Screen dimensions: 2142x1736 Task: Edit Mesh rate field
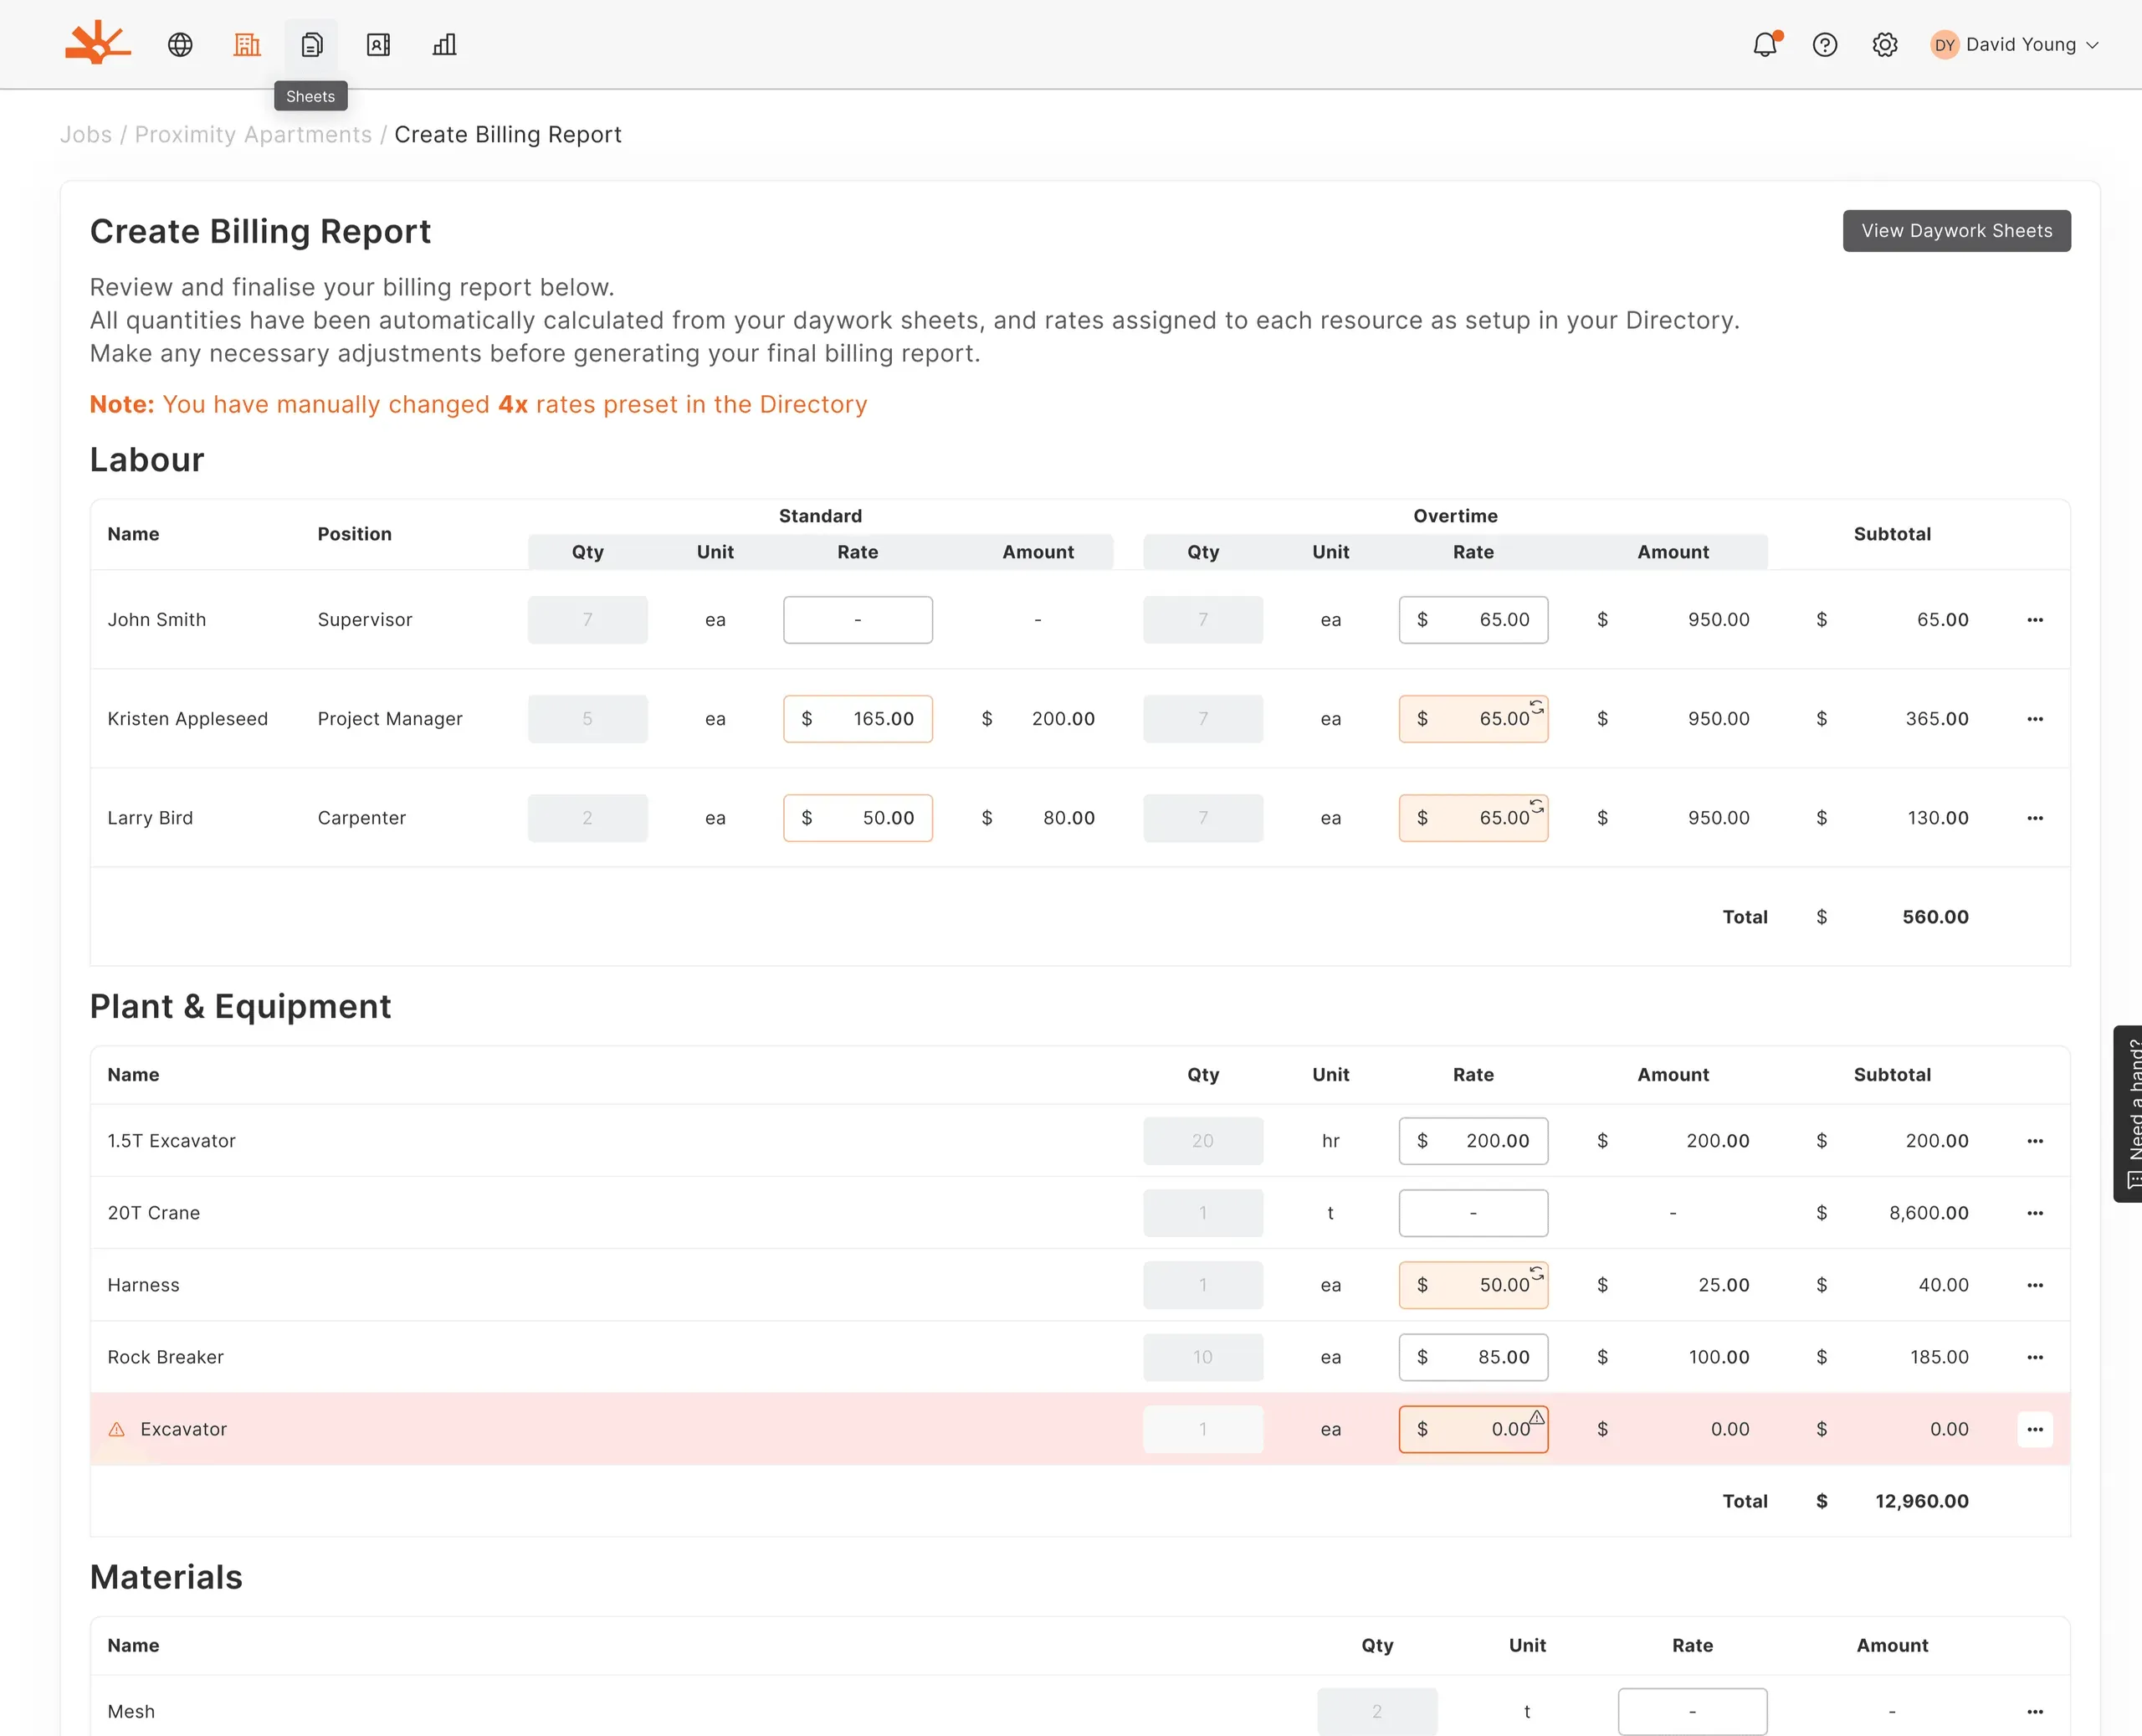1692,1711
